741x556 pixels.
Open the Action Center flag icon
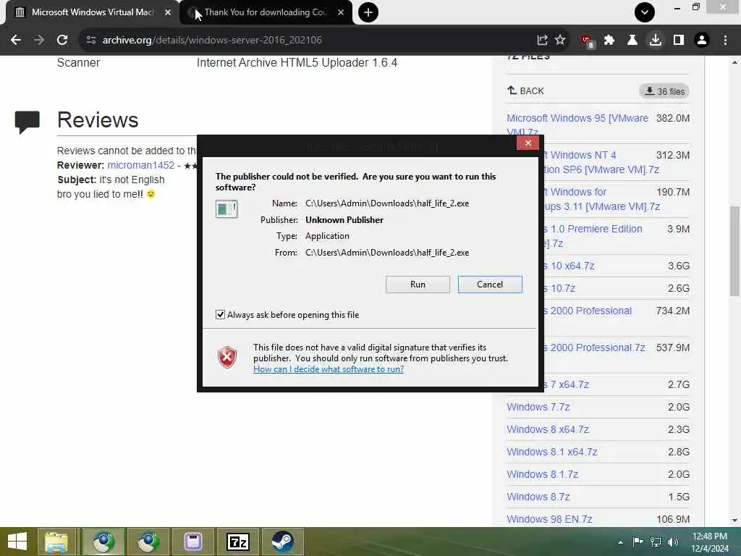[x=638, y=542]
